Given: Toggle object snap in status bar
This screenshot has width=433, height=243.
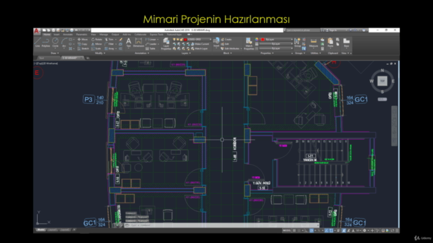Looking at the screenshot, I should click(331, 230).
